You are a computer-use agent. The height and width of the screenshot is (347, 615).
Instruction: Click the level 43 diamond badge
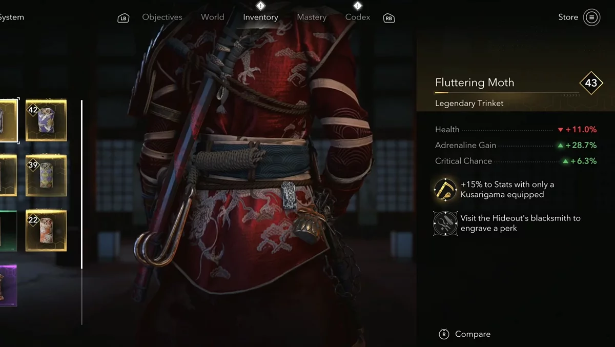coord(591,83)
